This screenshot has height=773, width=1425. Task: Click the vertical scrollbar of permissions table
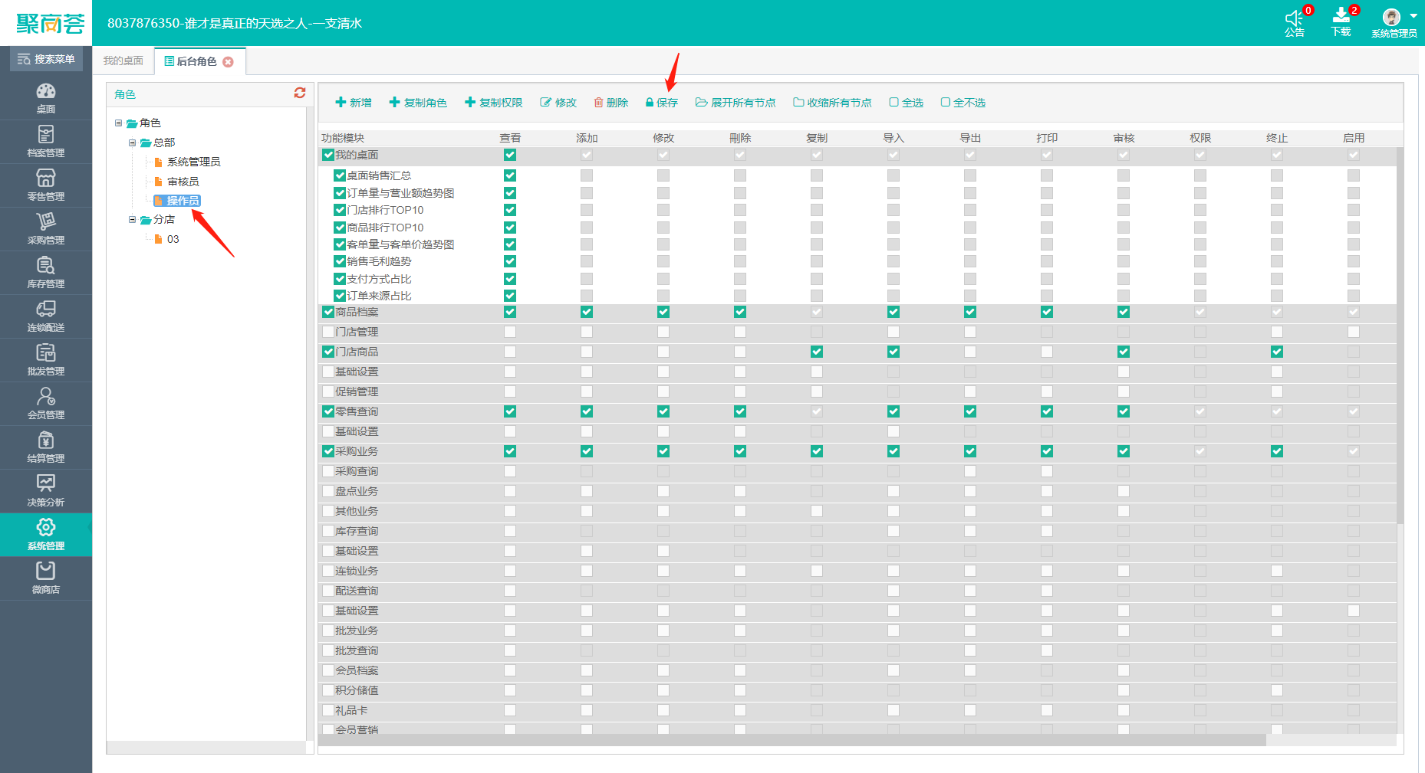click(x=1400, y=337)
